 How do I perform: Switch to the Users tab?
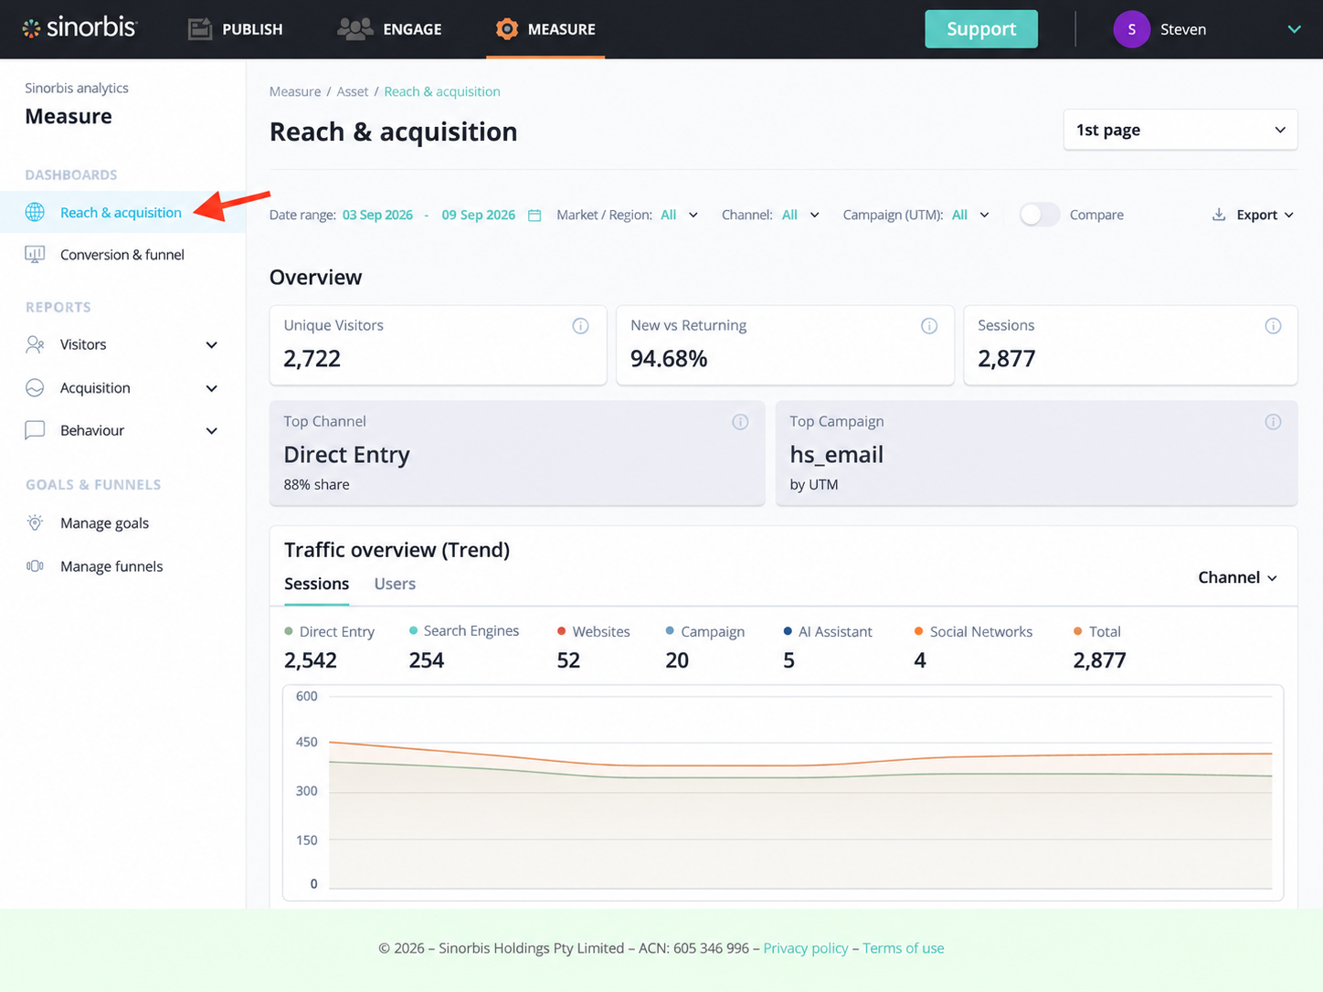pyautogui.click(x=395, y=584)
